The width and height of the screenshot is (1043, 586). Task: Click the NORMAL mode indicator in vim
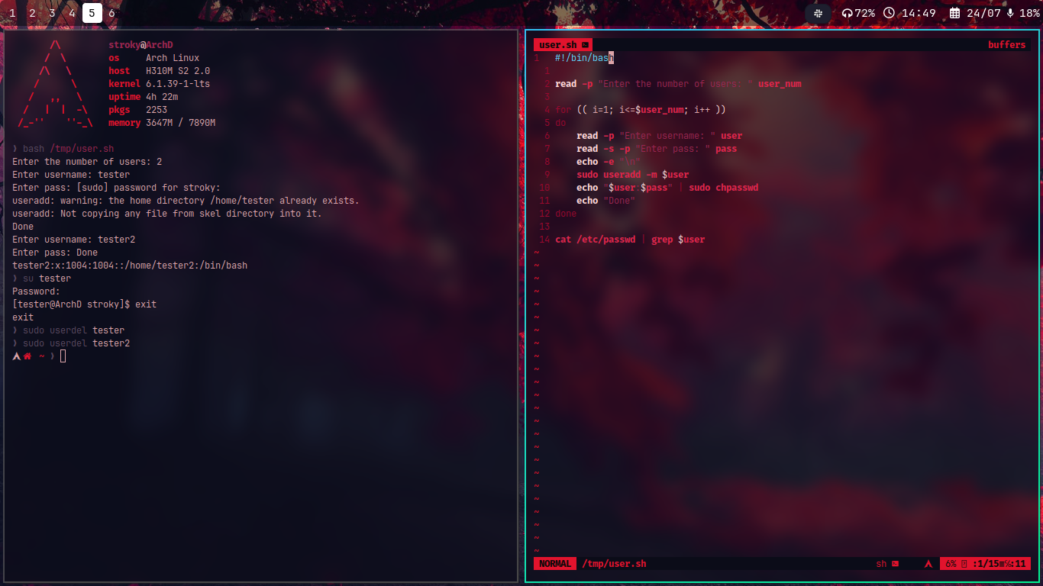(x=555, y=564)
